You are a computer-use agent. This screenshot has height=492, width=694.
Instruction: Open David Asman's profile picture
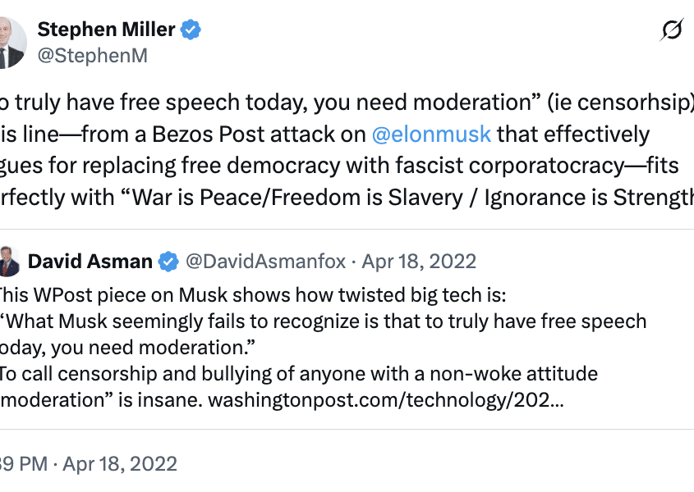(7, 261)
